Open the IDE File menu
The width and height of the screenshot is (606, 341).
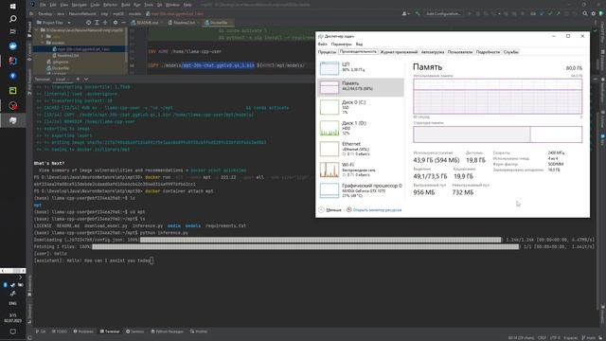coord(43,5)
